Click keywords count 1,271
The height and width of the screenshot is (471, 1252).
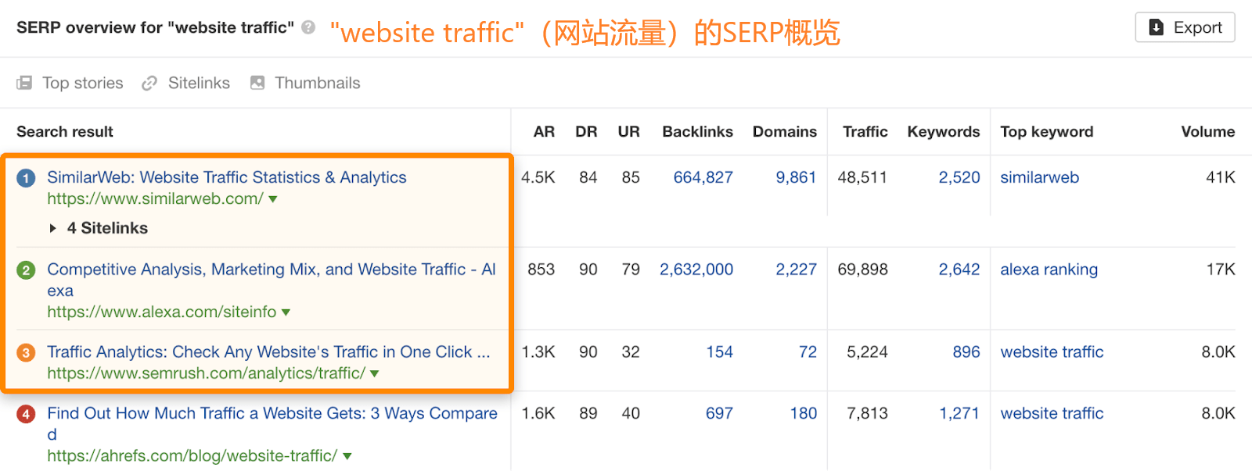point(959,413)
